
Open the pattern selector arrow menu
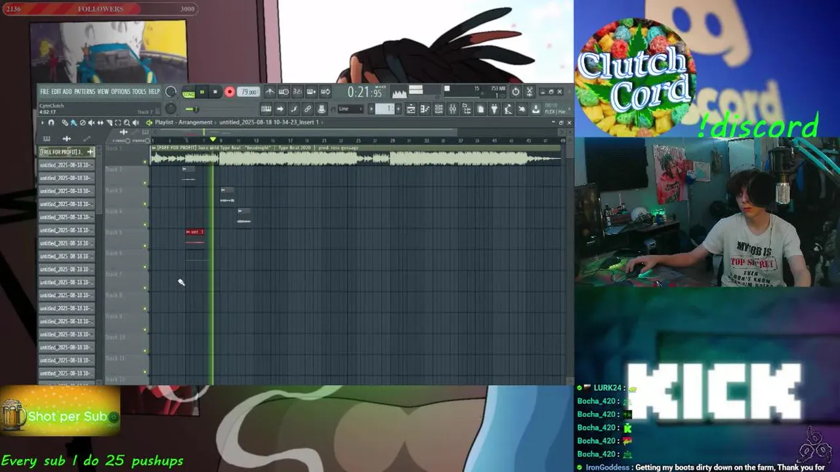(371, 109)
